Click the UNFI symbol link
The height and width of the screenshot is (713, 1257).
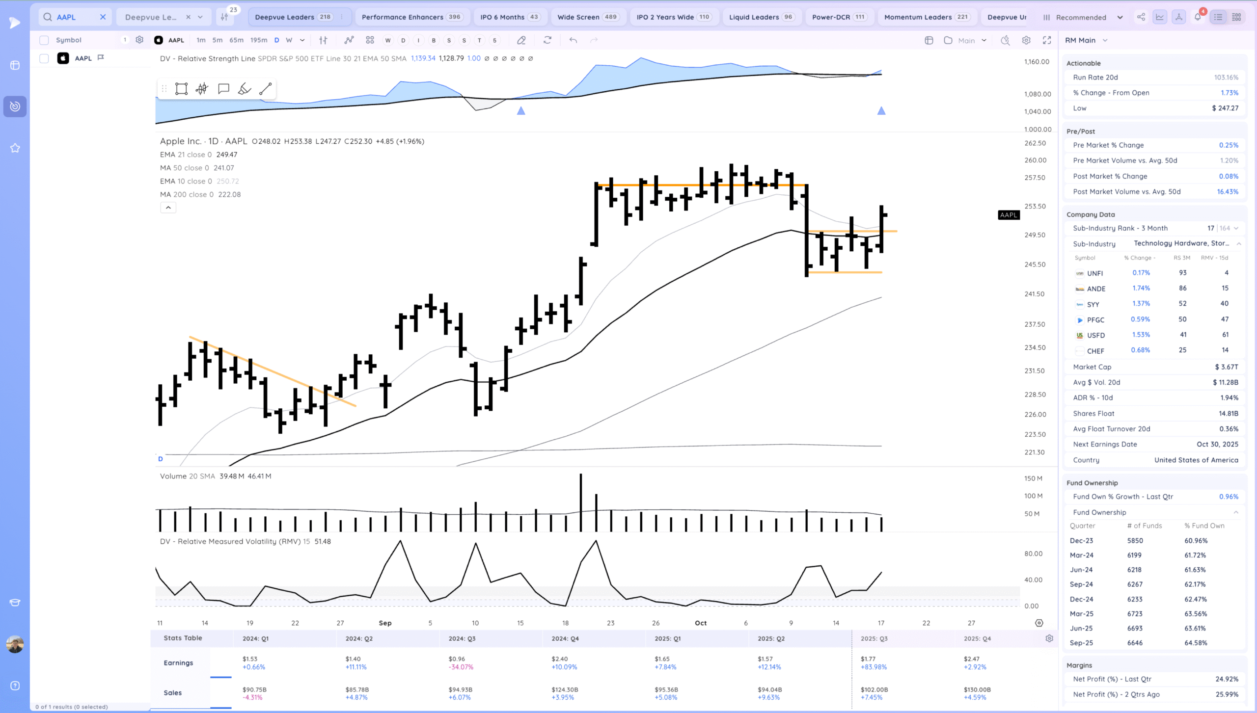(1094, 273)
